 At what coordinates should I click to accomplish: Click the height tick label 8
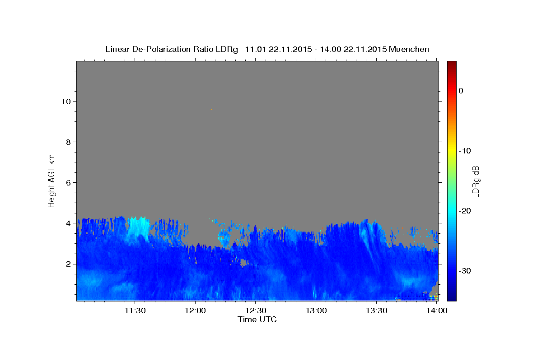coord(69,142)
